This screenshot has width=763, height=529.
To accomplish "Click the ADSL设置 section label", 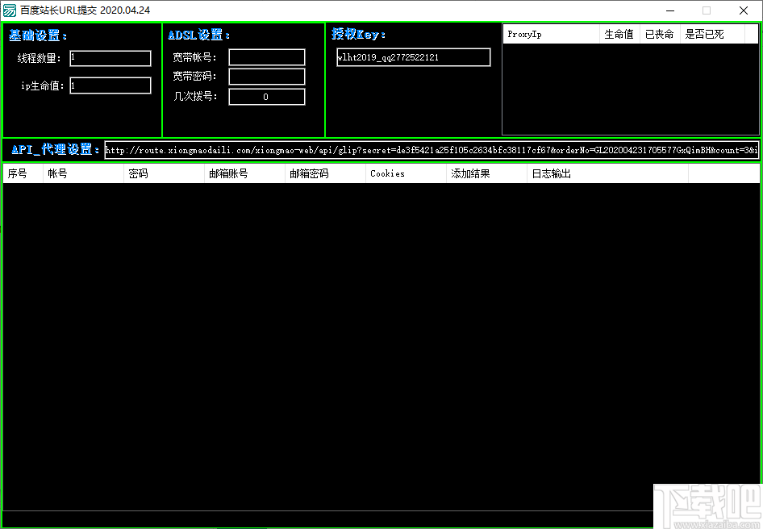I will tap(199, 35).
